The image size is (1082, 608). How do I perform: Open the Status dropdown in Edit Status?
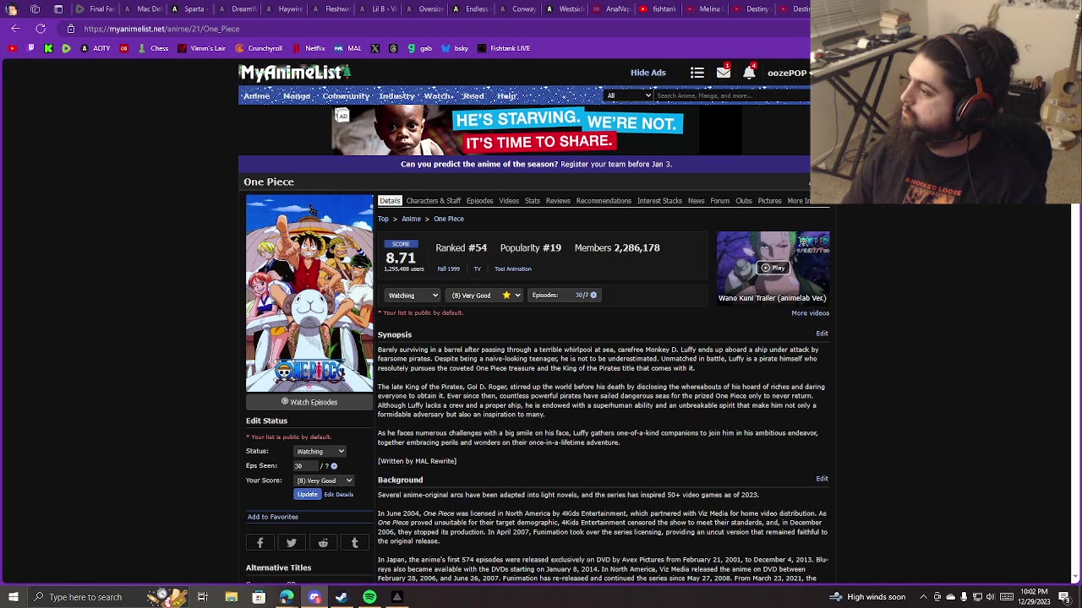pyautogui.click(x=320, y=452)
